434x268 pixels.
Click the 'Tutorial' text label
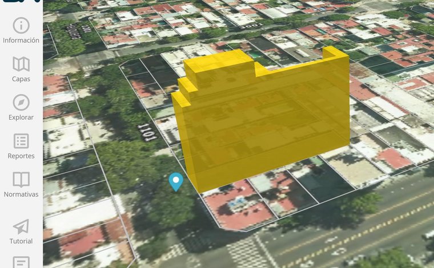coord(21,241)
